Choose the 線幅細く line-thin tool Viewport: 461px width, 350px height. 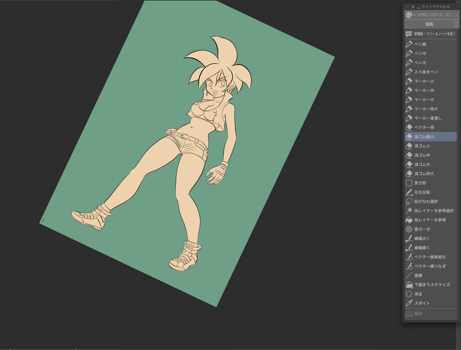430,247
